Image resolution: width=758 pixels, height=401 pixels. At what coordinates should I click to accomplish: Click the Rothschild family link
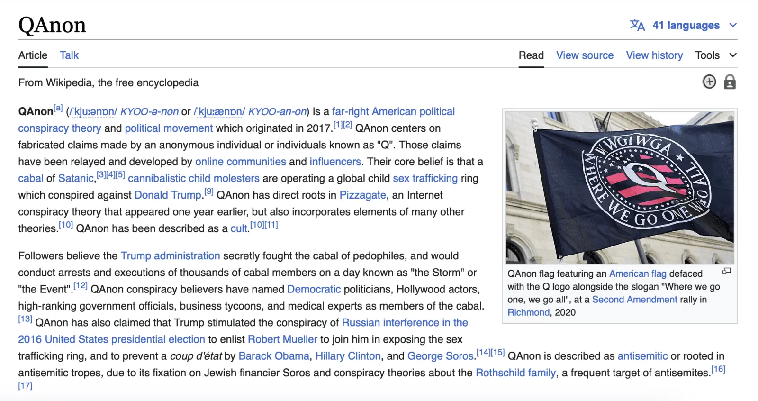(x=515, y=373)
